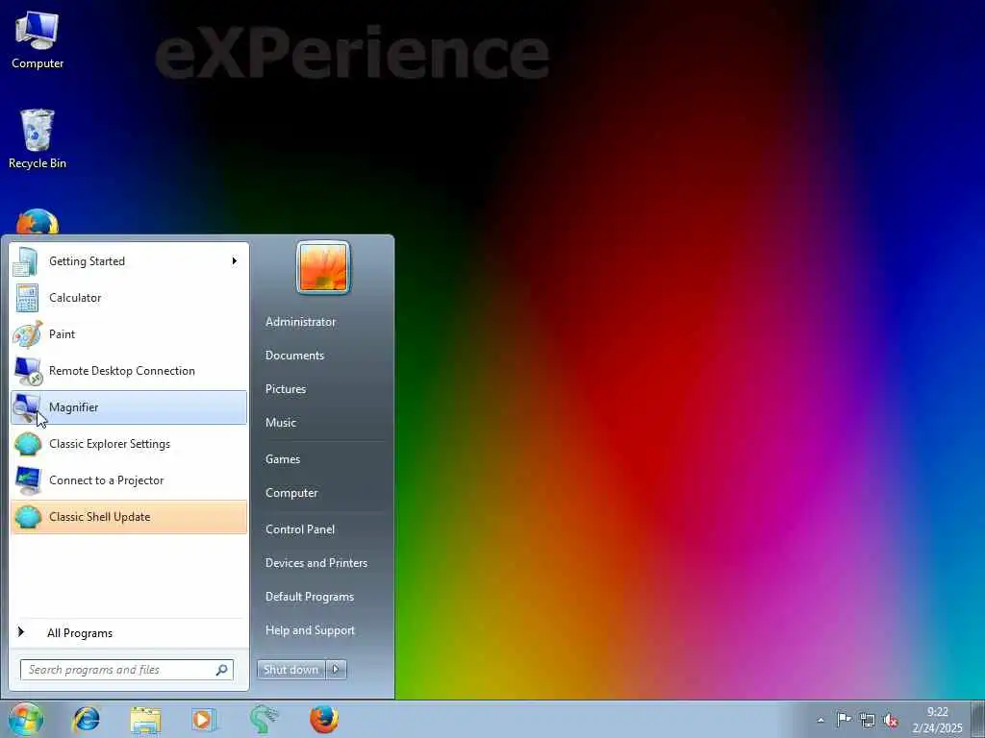Click the green seahorse taskbar icon

tap(264, 719)
